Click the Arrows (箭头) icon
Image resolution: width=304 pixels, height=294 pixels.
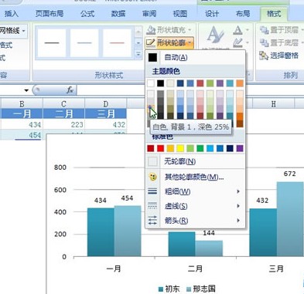pos(152,221)
